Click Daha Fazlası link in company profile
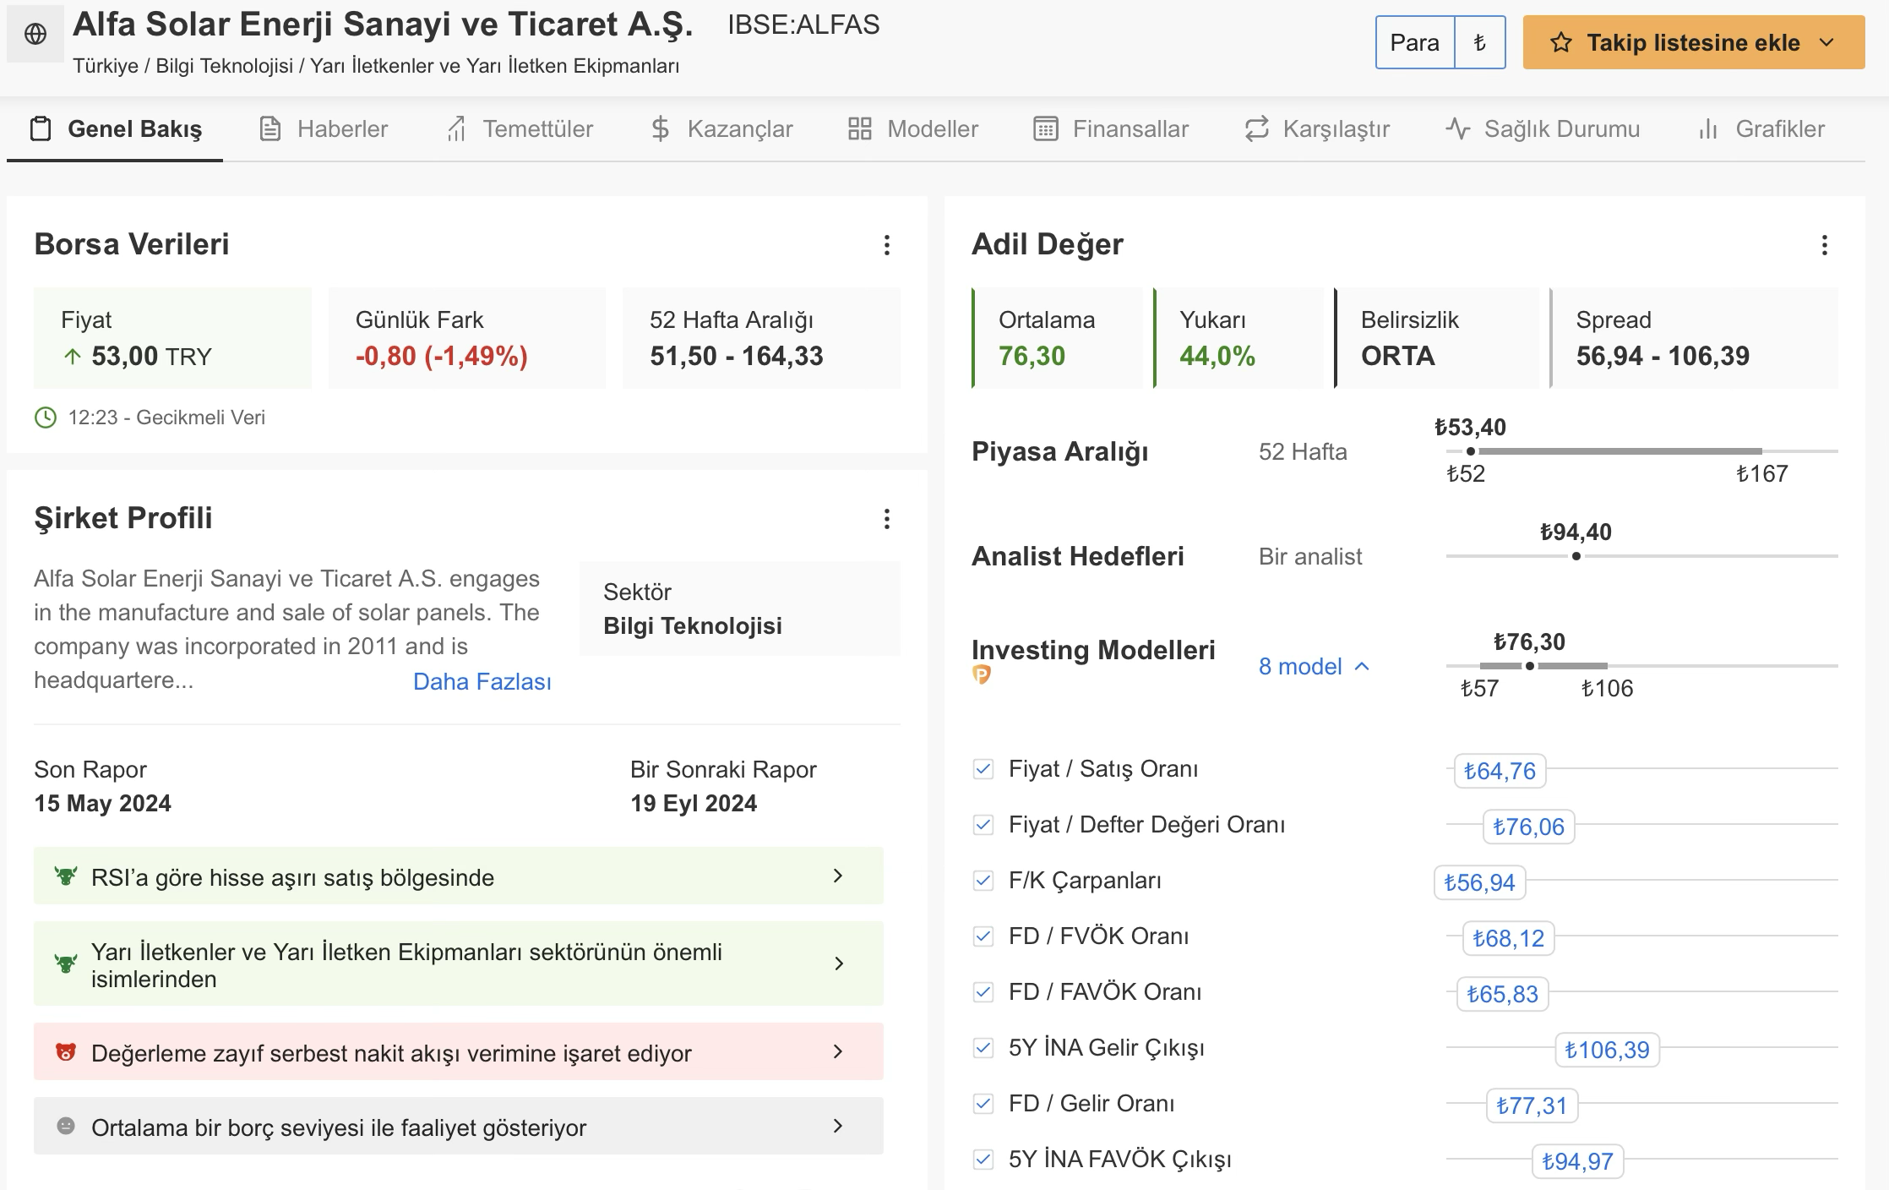 [x=482, y=682]
